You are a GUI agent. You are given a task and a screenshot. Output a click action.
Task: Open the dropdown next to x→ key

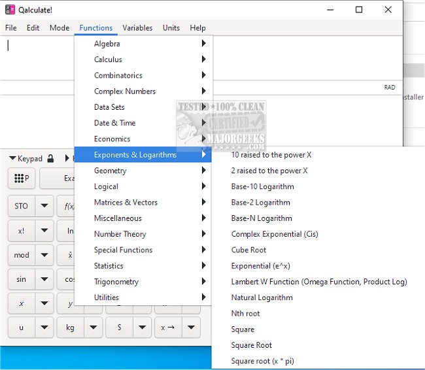(191, 327)
